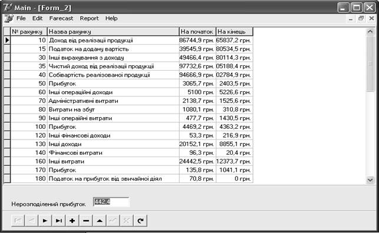Image resolution: width=379 pixels, height=233 pixels.
Task: Click the 'На початок' column header
Action: coord(197,32)
